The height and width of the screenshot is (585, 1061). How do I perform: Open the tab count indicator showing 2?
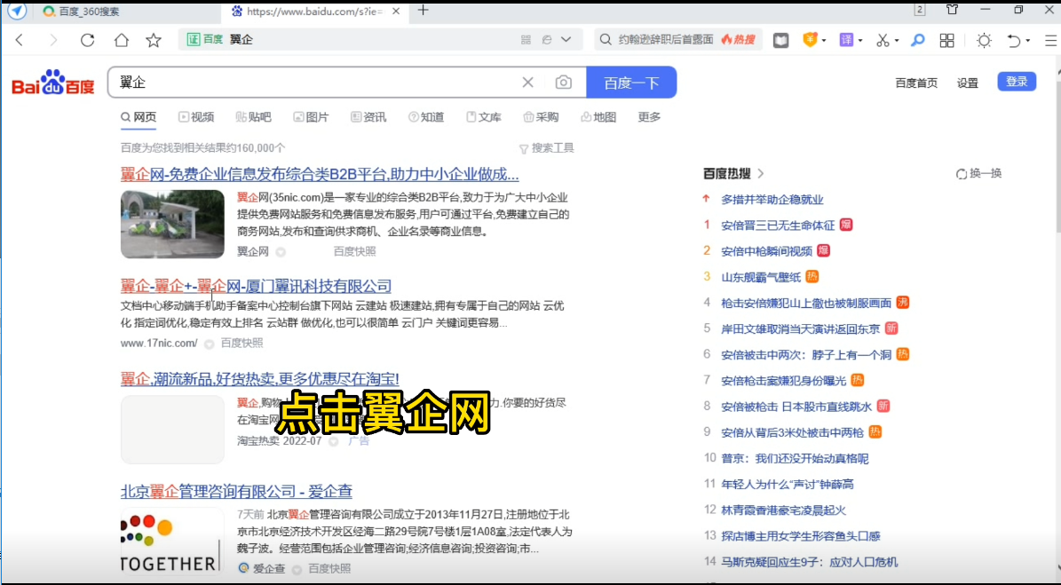pyautogui.click(x=920, y=10)
